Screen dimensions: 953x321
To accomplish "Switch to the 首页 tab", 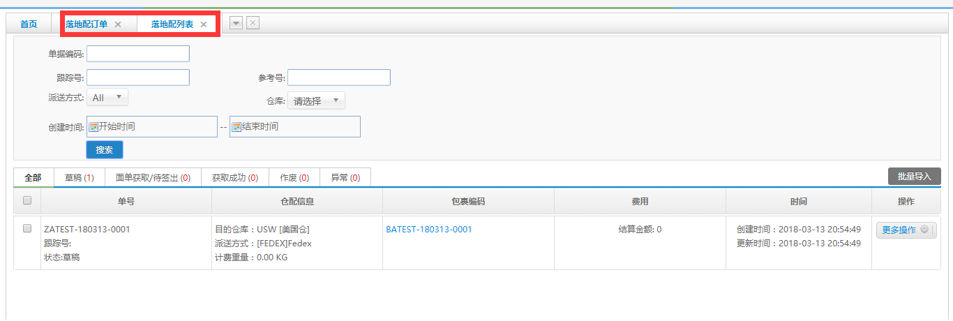I will (29, 24).
